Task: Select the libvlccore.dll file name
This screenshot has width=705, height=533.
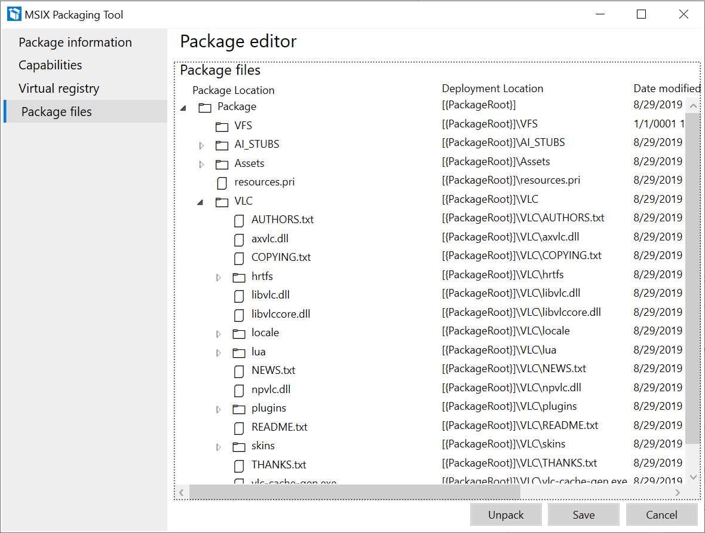Action: (x=281, y=314)
